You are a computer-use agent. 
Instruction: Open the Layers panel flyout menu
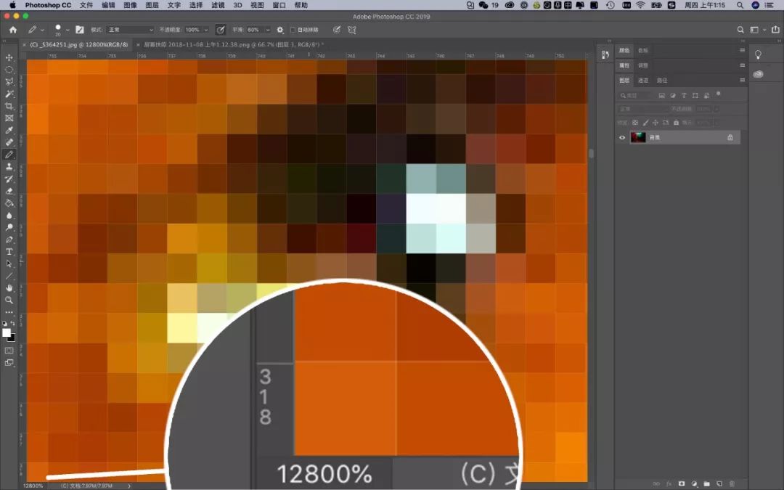pyautogui.click(x=742, y=80)
